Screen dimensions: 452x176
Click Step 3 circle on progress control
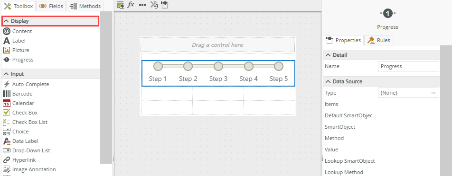[218, 66]
